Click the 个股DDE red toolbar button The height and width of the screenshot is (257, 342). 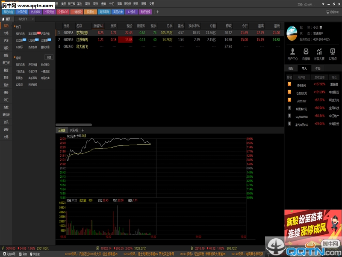pos(63,12)
